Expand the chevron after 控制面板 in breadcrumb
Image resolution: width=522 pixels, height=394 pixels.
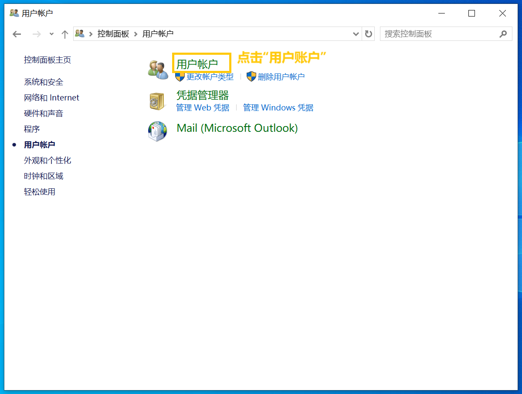[136, 34]
